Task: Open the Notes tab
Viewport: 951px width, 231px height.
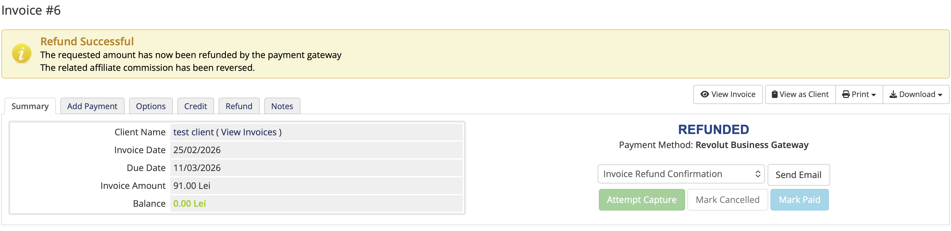Action: [x=282, y=106]
